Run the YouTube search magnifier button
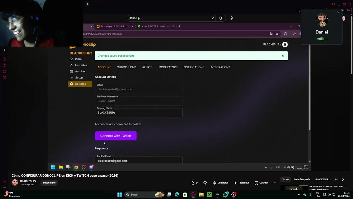 tap(221, 18)
